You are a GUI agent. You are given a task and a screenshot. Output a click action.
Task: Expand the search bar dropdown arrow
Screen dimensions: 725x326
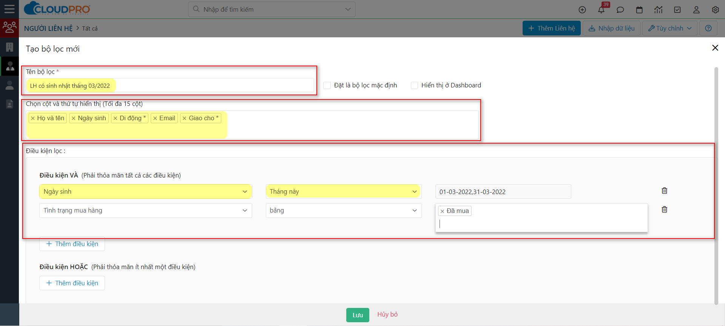point(348,9)
